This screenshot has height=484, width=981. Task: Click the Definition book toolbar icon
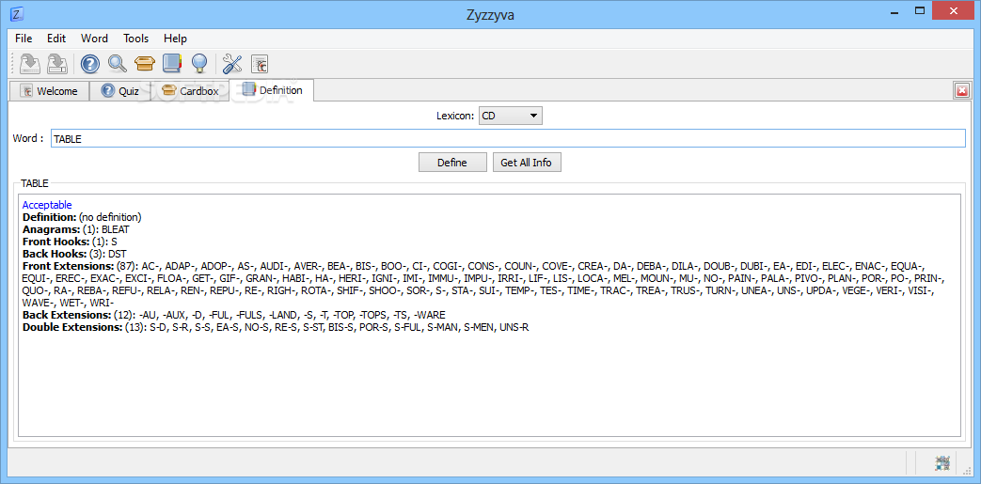[x=171, y=63]
